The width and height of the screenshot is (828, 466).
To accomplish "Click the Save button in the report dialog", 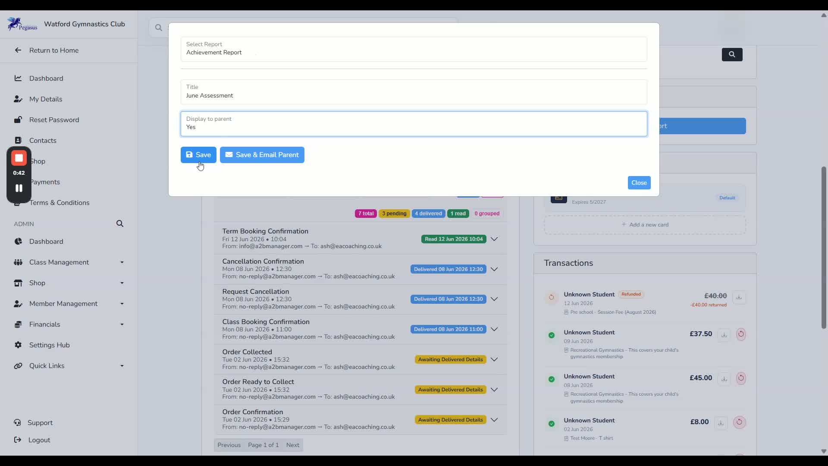I will tap(198, 155).
